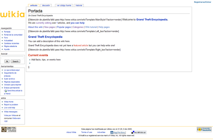Image resolution: width=213 pixels, height=140 pixels.
Task: Open Portal de la comunidad
Action: point(13,35)
